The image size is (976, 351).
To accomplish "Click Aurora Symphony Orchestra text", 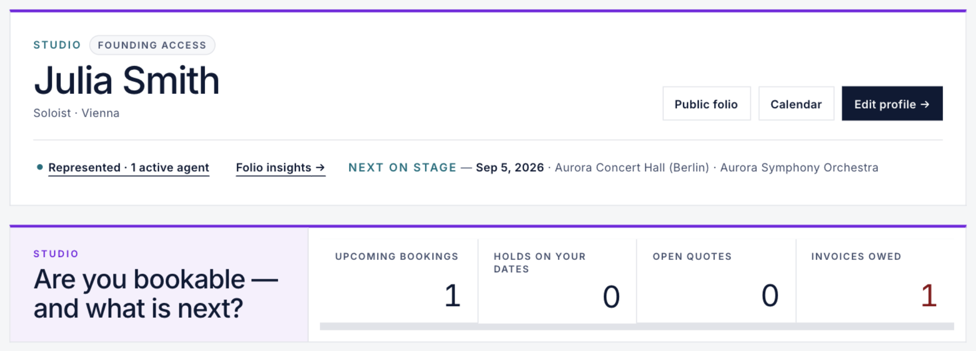I will tap(799, 167).
